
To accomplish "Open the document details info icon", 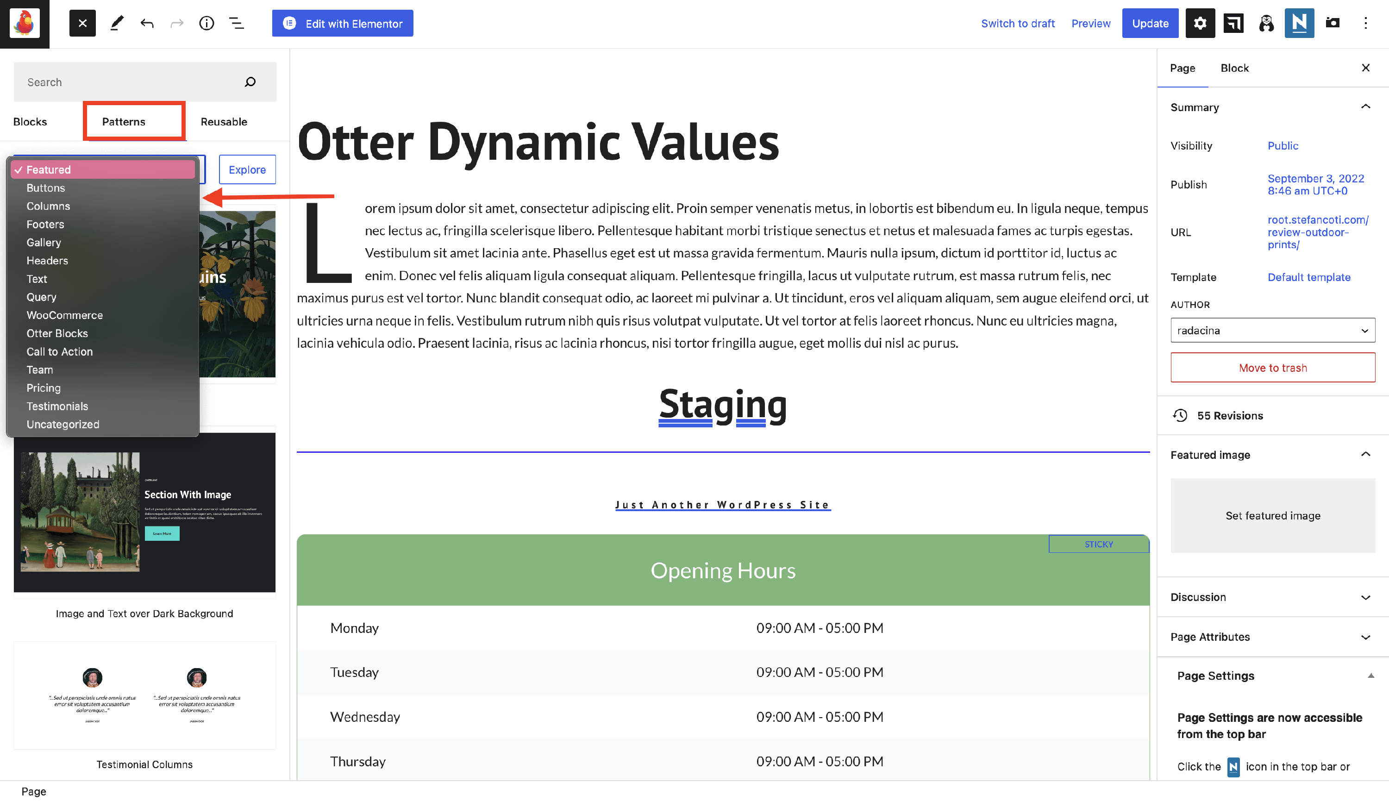I will [x=206, y=23].
